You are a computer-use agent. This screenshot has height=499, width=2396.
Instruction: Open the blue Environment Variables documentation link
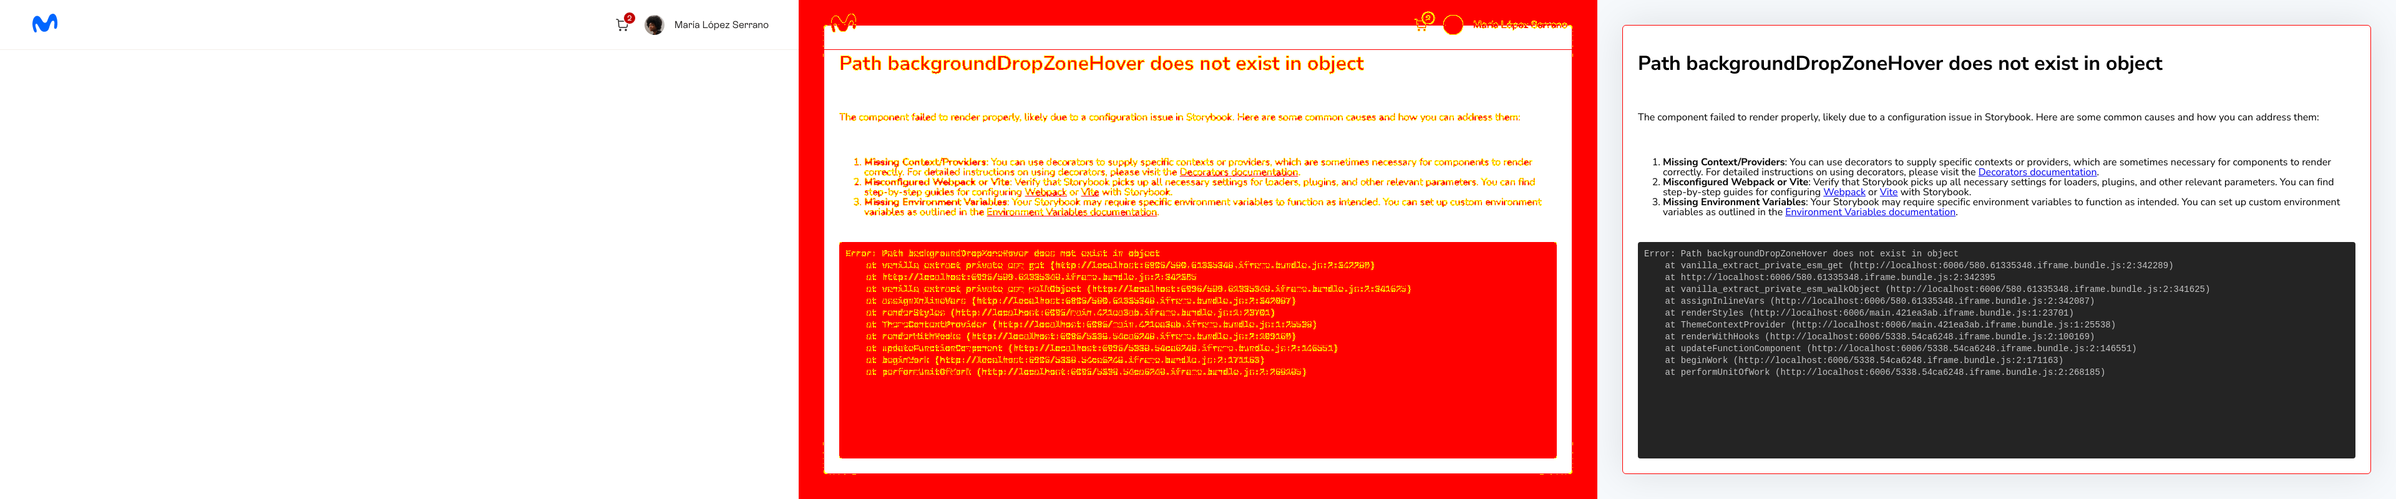pos(1869,212)
